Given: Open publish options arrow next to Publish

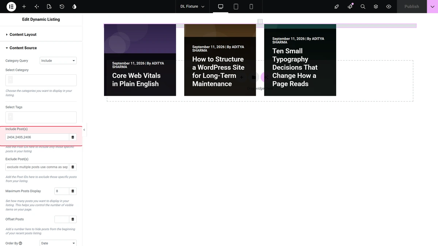Looking at the screenshot, I should [x=433, y=7].
